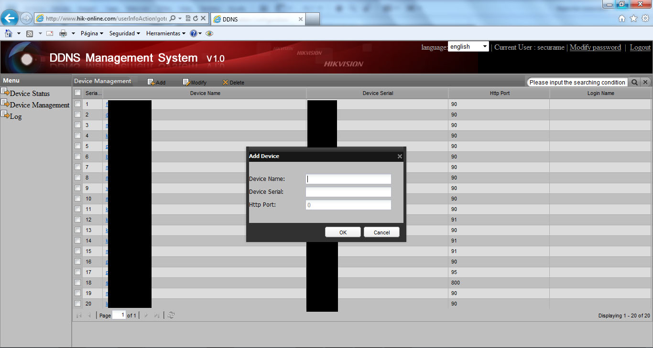653x348 pixels.
Task: Click the RSS feeds icon
Action: click(30, 33)
